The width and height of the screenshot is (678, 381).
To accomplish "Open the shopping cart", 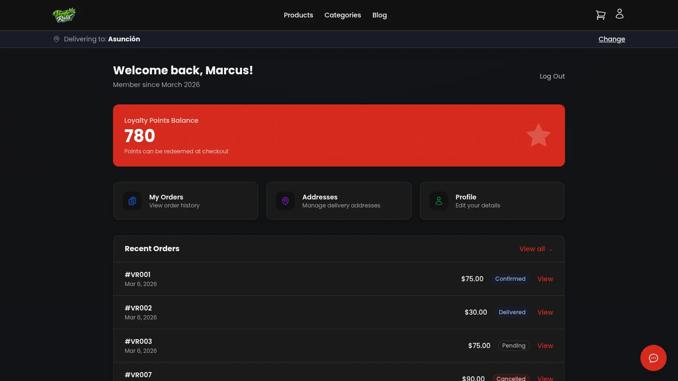I will click(600, 15).
